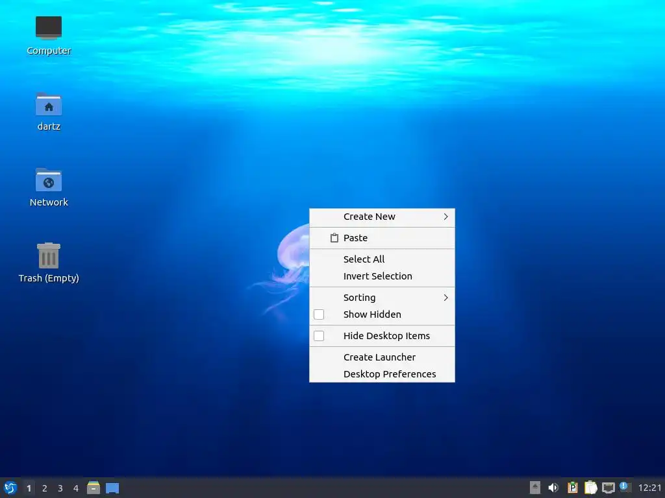Tick the Hide Desktop Items checkbox

pos(319,336)
